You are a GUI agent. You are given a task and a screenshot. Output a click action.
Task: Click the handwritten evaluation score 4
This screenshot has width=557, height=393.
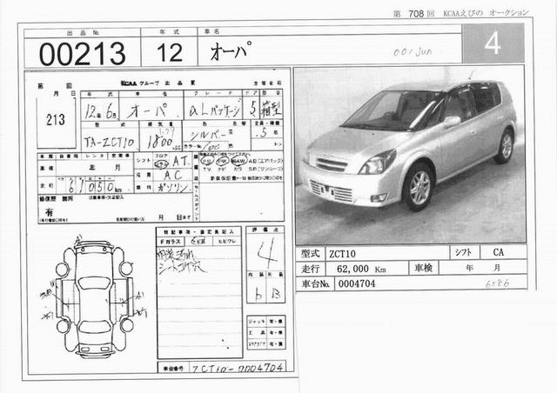265,253
